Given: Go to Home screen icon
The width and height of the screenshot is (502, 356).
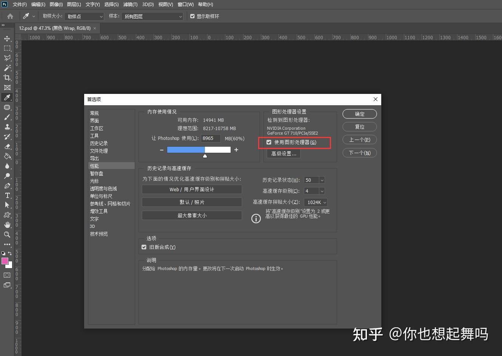Looking at the screenshot, I should click(x=10, y=16).
